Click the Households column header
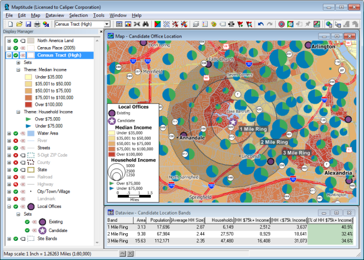This screenshot has width=364, height=260. [223, 219]
